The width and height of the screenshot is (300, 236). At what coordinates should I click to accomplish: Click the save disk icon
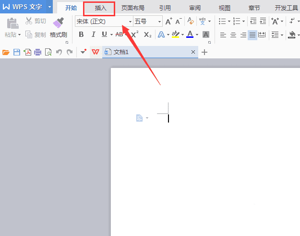point(17,52)
